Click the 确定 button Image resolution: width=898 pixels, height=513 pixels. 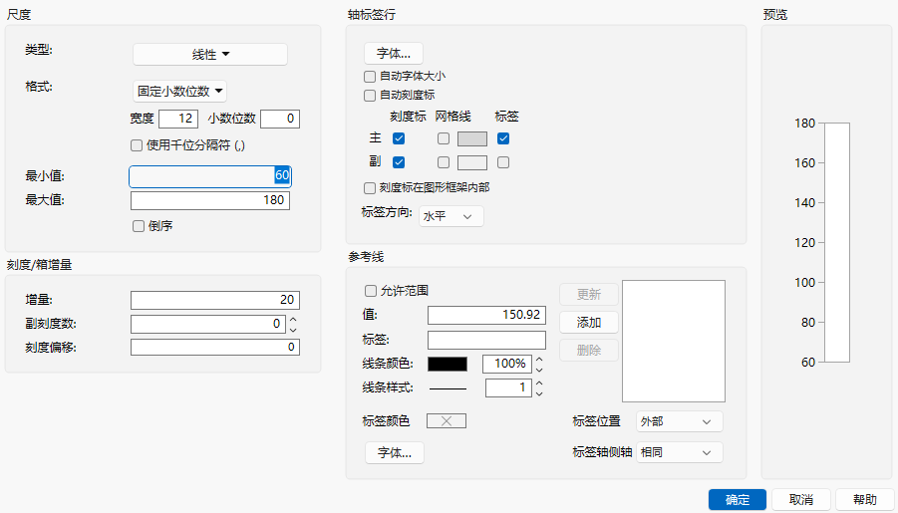[738, 500]
